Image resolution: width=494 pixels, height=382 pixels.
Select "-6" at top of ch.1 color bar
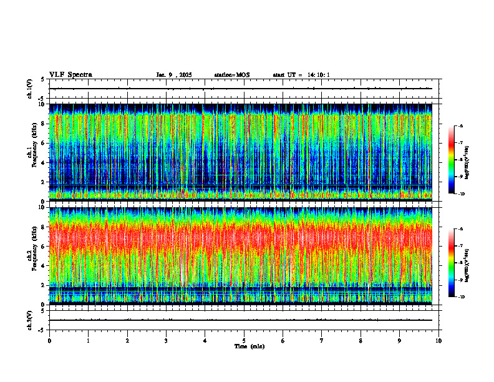(460, 125)
